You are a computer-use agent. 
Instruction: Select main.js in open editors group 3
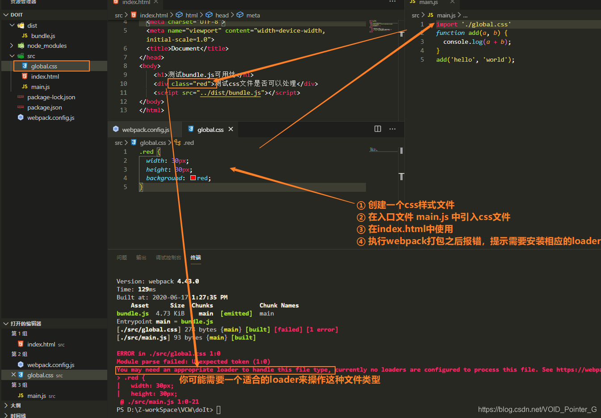pyautogui.click(x=37, y=396)
